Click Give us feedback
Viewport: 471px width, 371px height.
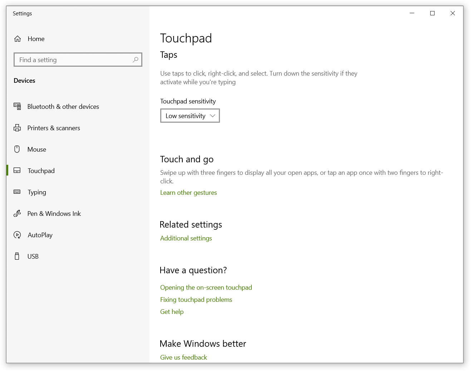183,357
